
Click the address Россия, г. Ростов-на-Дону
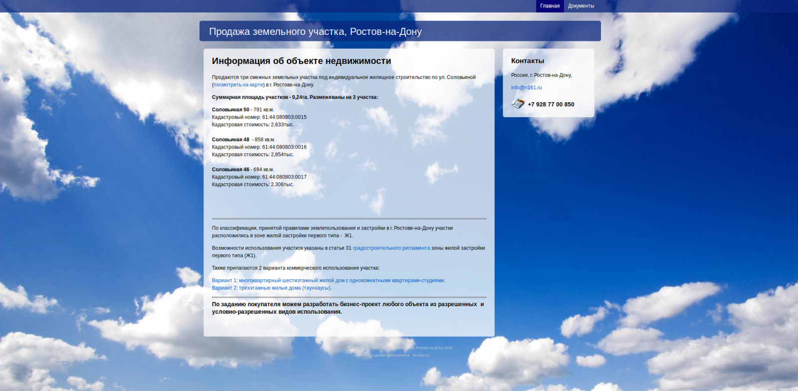[x=541, y=75]
